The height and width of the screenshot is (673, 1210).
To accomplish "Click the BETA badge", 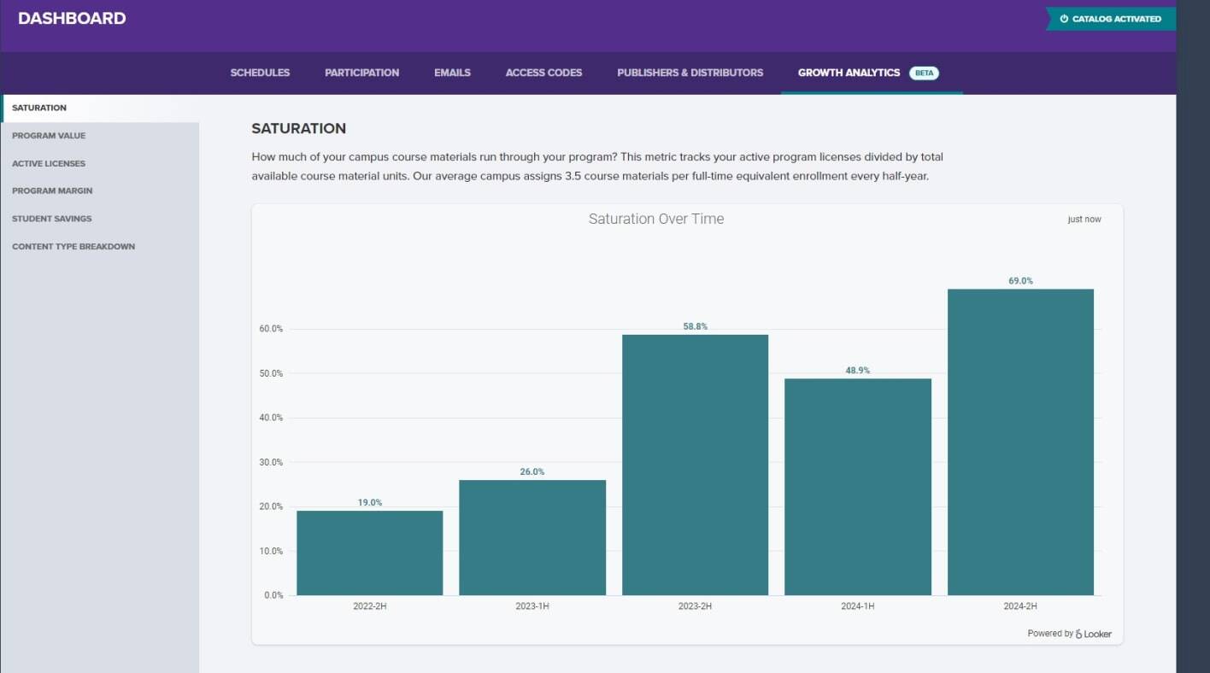I will 924,73.
